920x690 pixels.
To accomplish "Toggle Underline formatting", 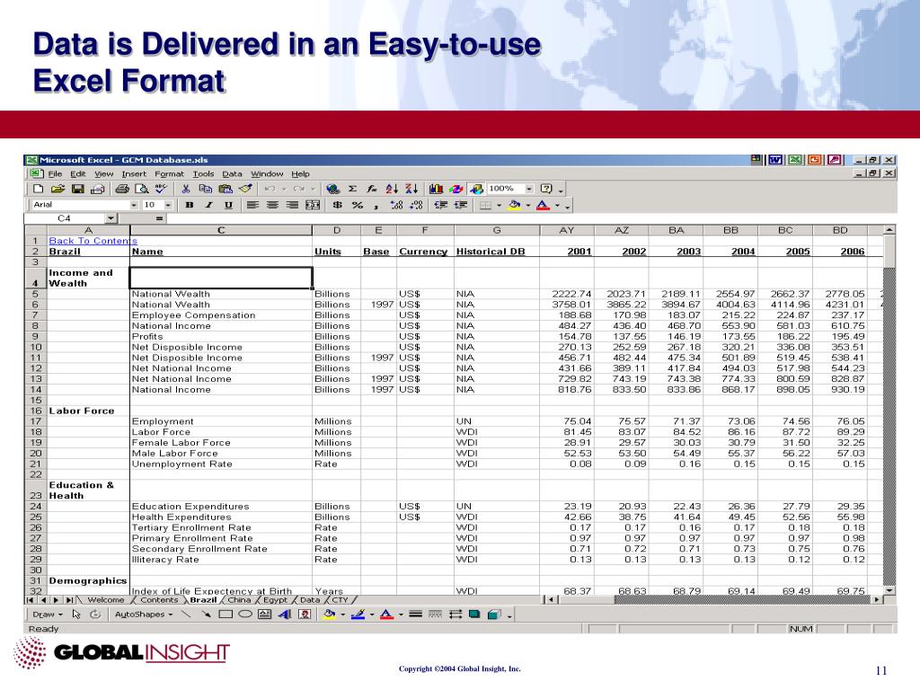I will (228, 205).
